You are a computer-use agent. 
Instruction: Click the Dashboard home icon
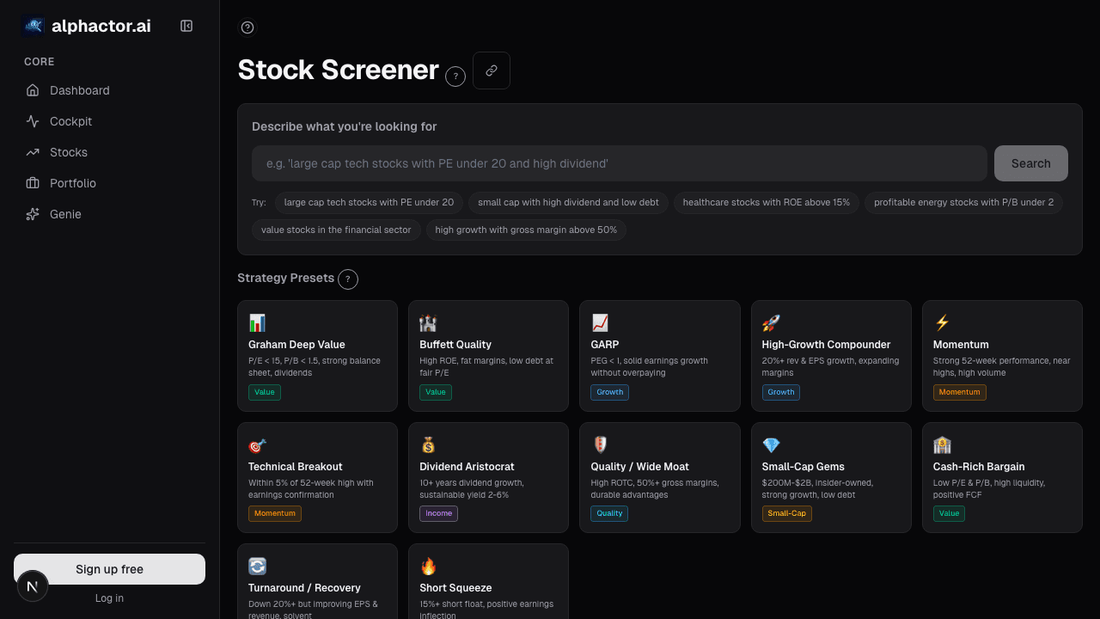click(x=33, y=90)
